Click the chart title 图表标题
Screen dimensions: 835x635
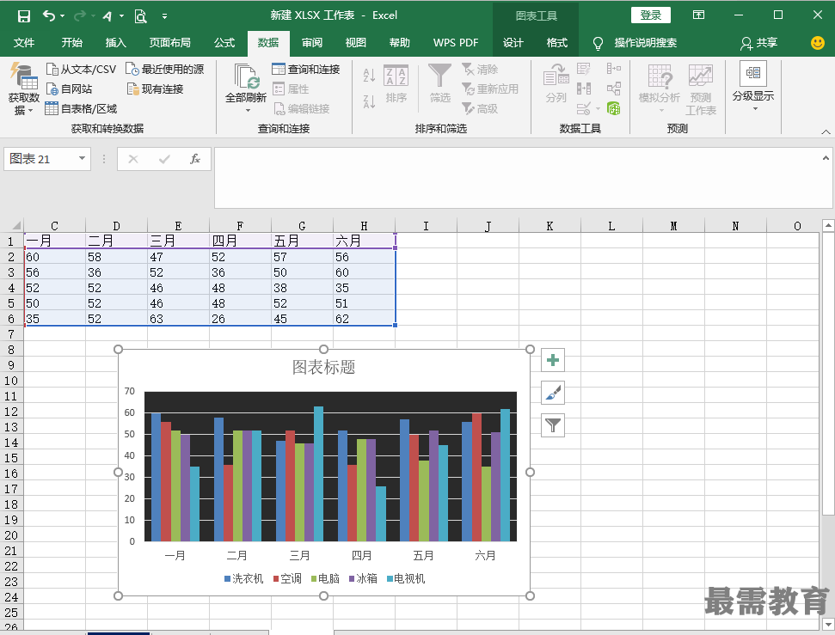coord(324,367)
